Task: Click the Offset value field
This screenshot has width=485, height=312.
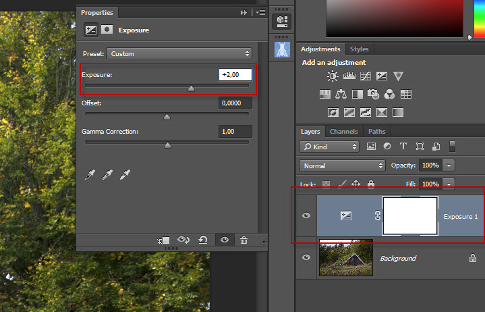Action: [235, 103]
